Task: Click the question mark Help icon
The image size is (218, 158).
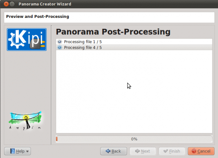Action: tap(12, 151)
